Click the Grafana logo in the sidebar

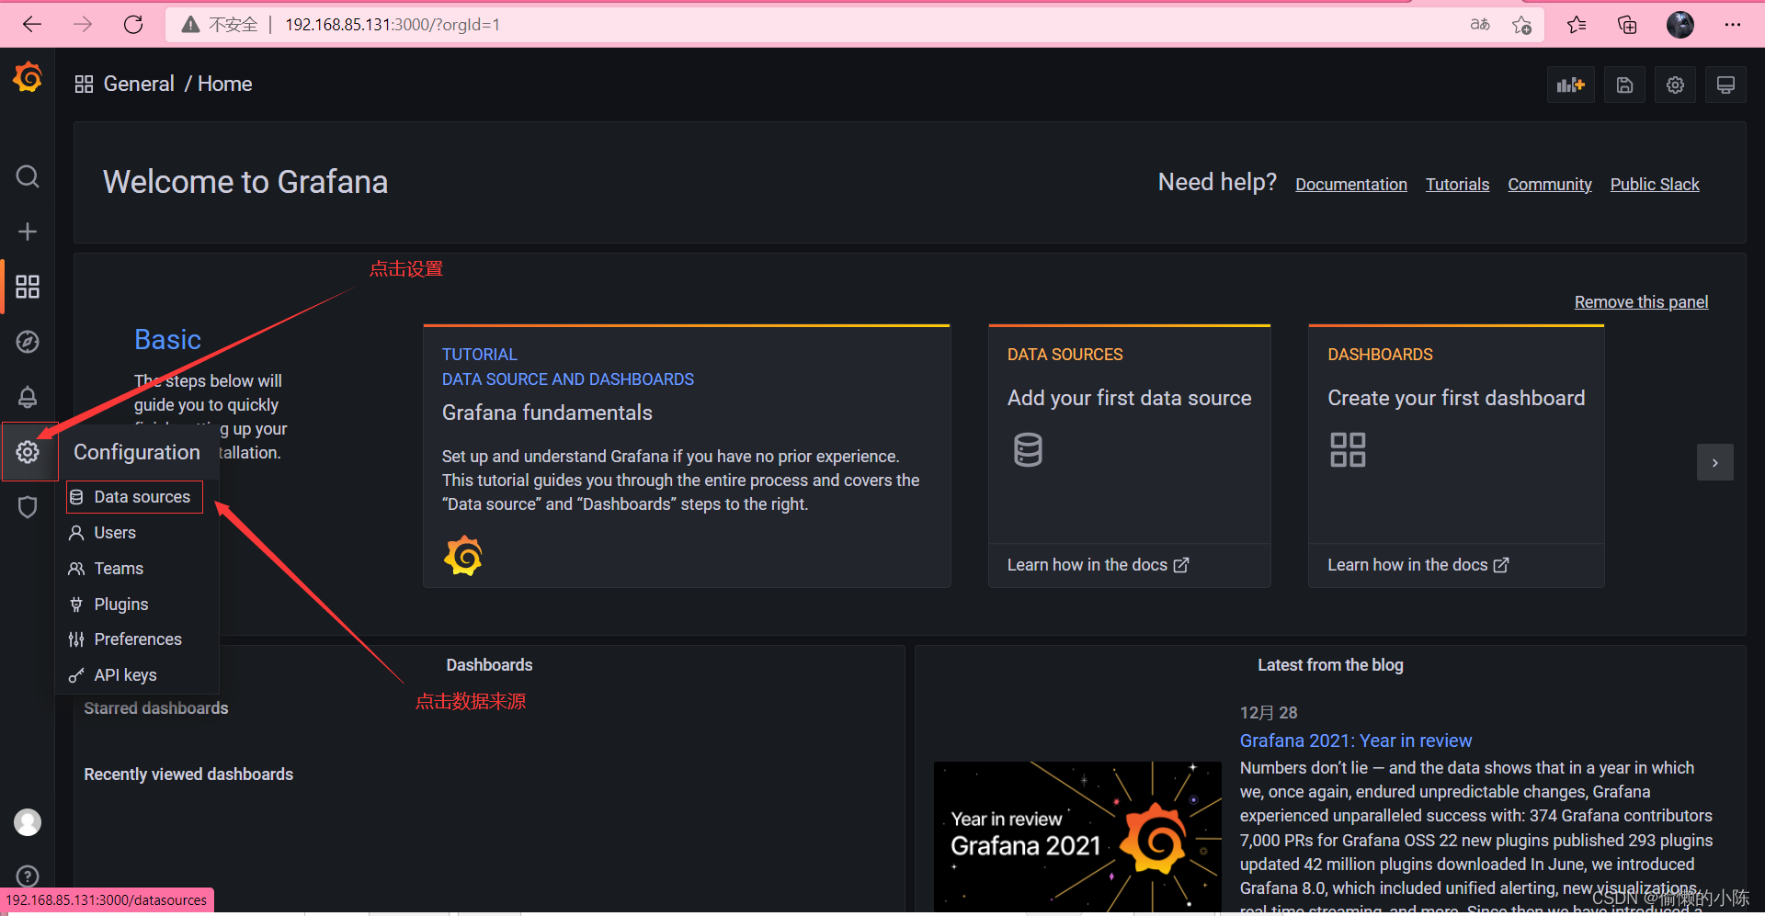[x=28, y=78]
